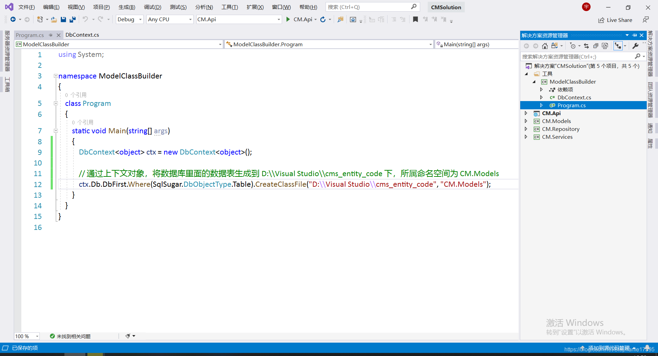Open Properties with the wrench icon
The width and height of the screenshot is (658, 356).
pyautogui.click(x=635, y=46)
